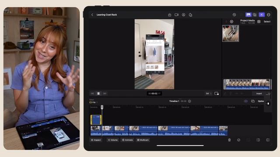Open the Clip selection mode dropdown

coord(94,102)
